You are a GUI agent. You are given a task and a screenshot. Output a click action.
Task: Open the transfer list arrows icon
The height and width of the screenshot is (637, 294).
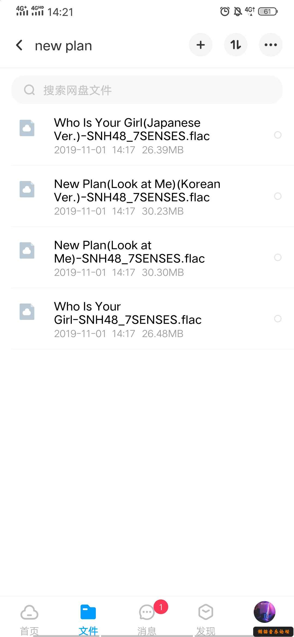(235, 45)
